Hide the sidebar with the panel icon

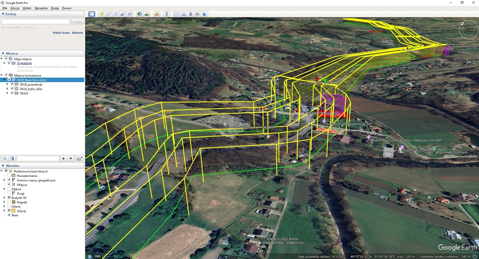[92, 14]
